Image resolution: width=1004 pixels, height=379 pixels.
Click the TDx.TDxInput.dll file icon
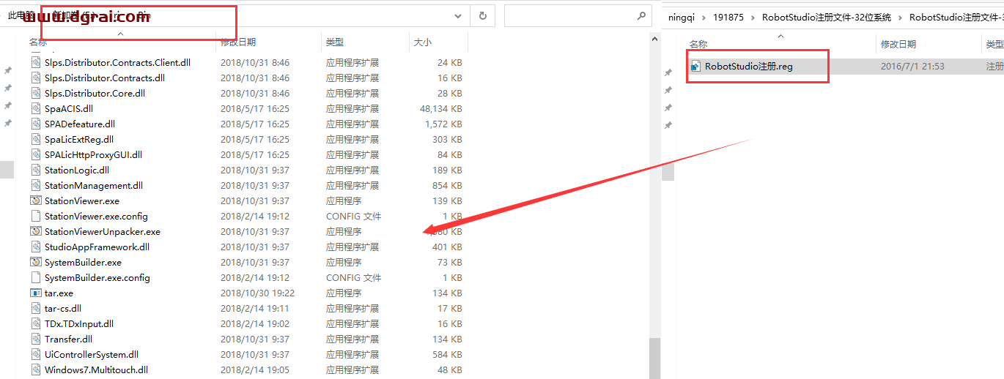(36, 324)
